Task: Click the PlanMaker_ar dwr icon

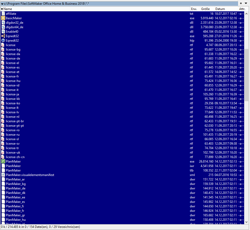Action: (x=3, y=179)
